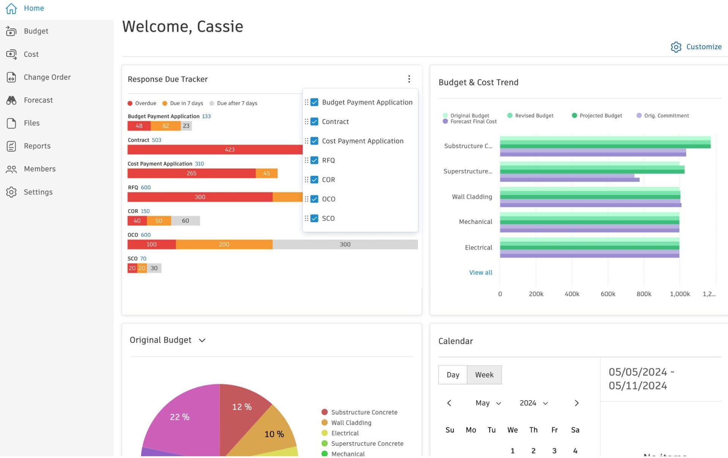
Task: Open the May month dropdown
Action: click(x=488, y=403)
